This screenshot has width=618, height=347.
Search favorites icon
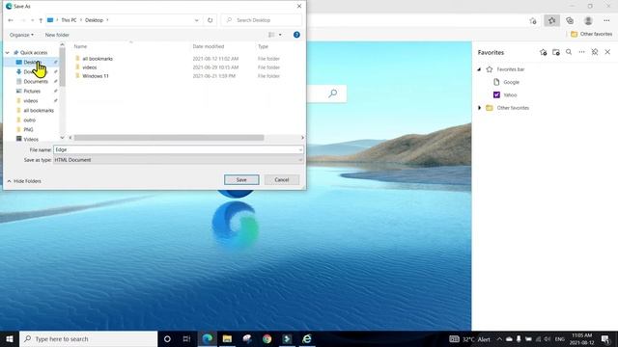(x=569, y=52)
